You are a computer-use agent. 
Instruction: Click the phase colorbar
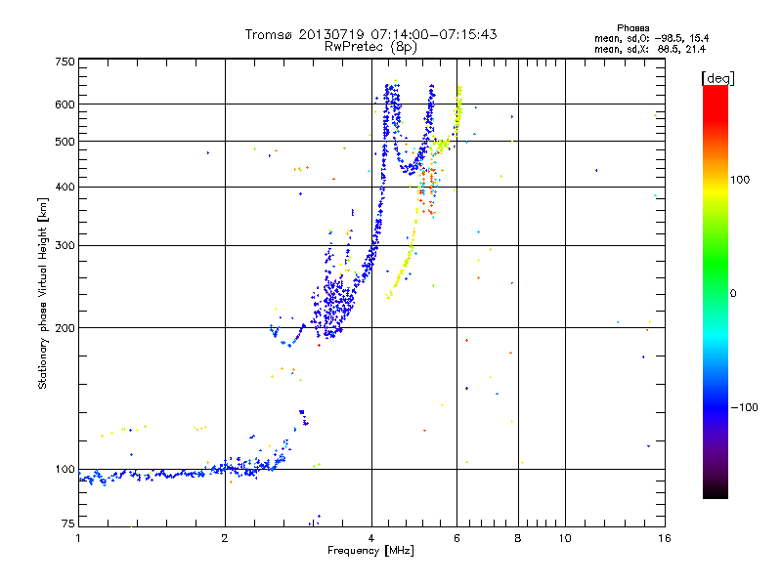[x=716, y=291]
